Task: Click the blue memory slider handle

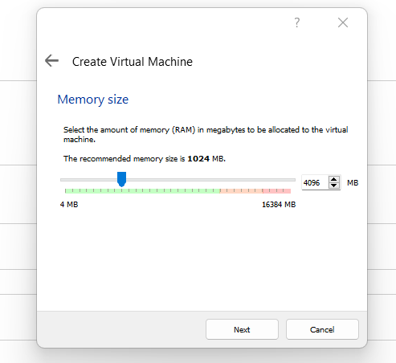Action: [x=121, y=179]
